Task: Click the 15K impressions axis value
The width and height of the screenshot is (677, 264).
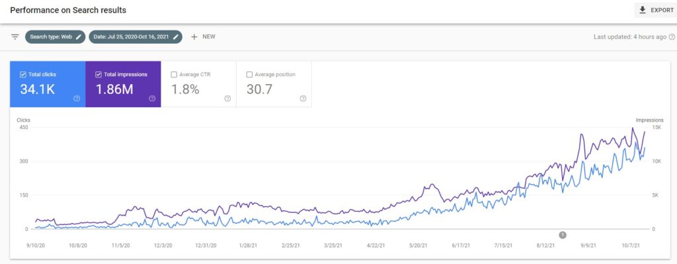Action: [x=657, y=128]
